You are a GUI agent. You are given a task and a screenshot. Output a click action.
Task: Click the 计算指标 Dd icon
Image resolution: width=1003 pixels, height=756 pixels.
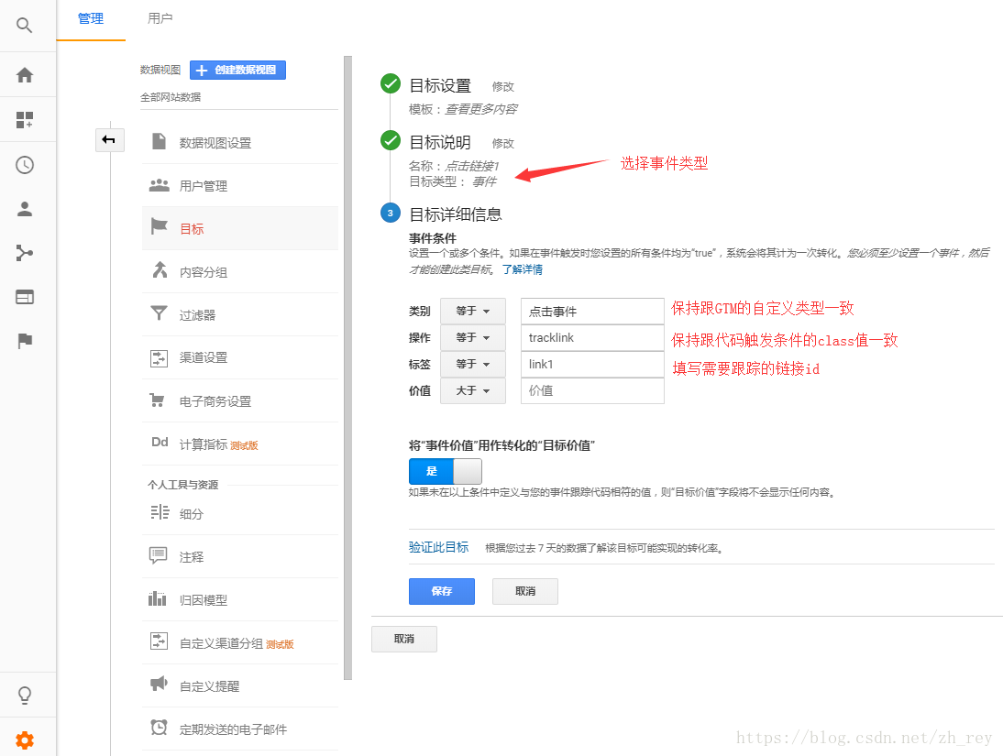tap(160, 442)
